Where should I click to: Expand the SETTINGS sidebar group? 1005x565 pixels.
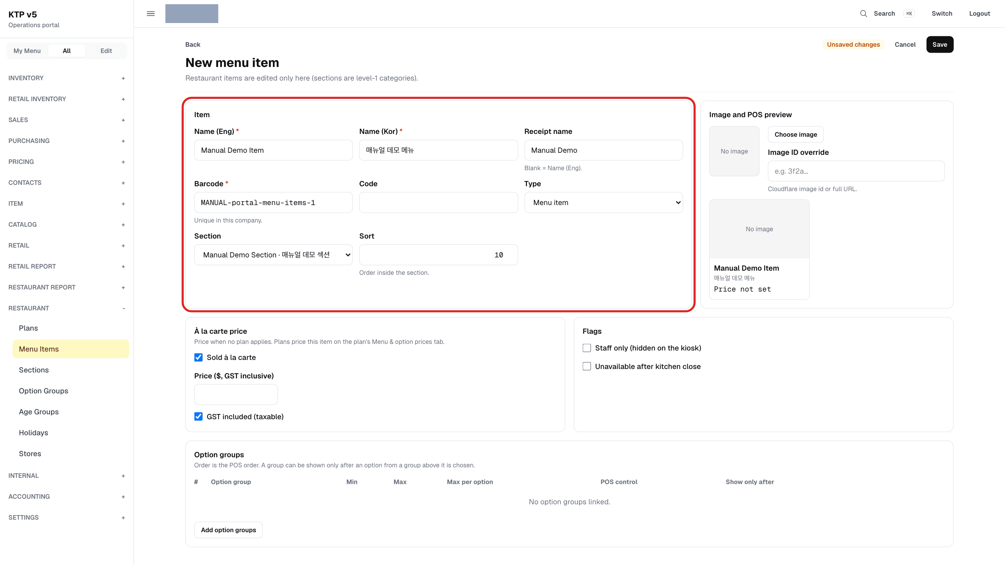tap(67, 518)
